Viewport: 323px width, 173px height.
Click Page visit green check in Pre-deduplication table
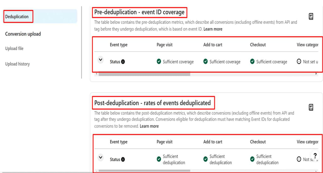(159, 61)
